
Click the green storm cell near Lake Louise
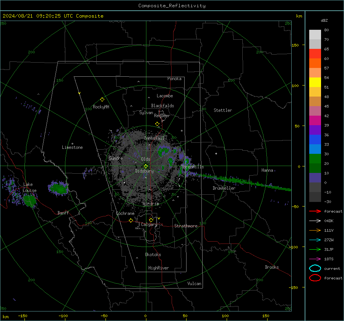[29, 200]
